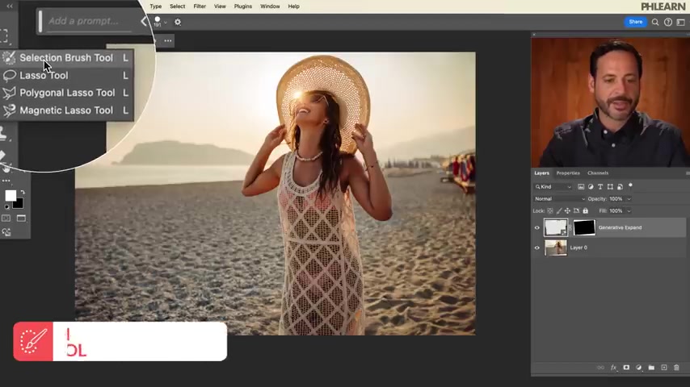Reset default foreground and background colors
Viewport: 690px width, 387px height.
[x=6, y=207]
